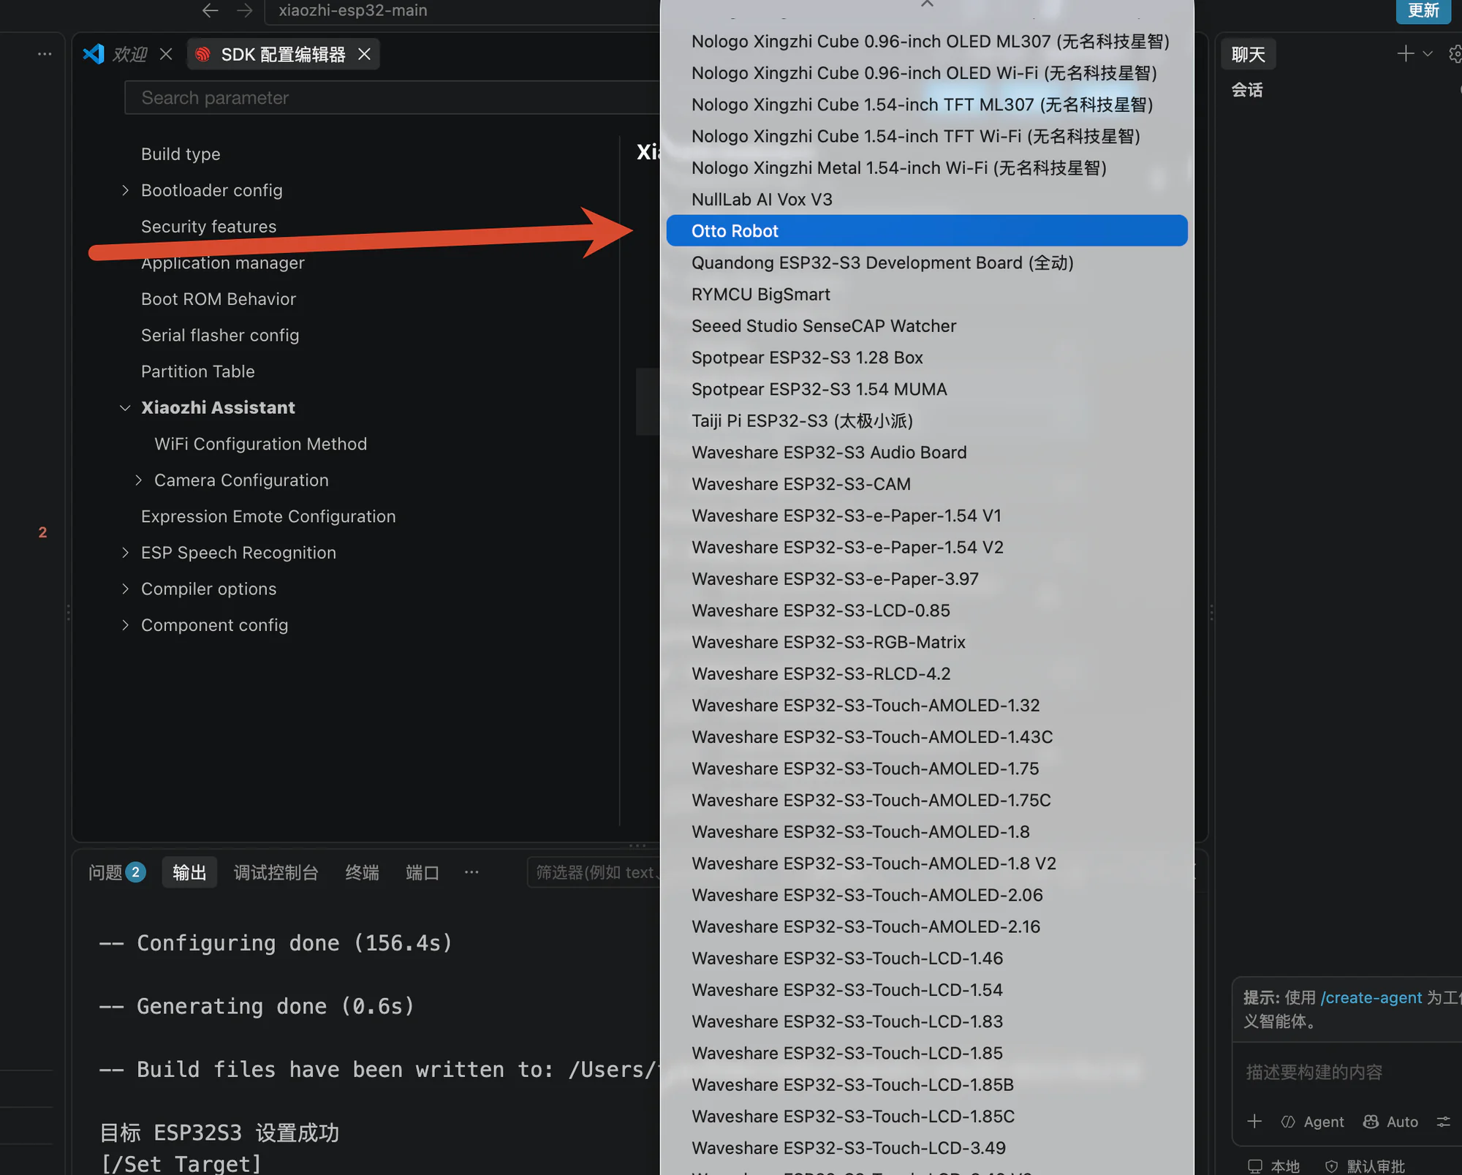This screenshot has width=1462, height=1175.
Task: Select Waveshare ESP32-S3-Touch-AMOLED-1.8 V2
Action: coord(926,864)
